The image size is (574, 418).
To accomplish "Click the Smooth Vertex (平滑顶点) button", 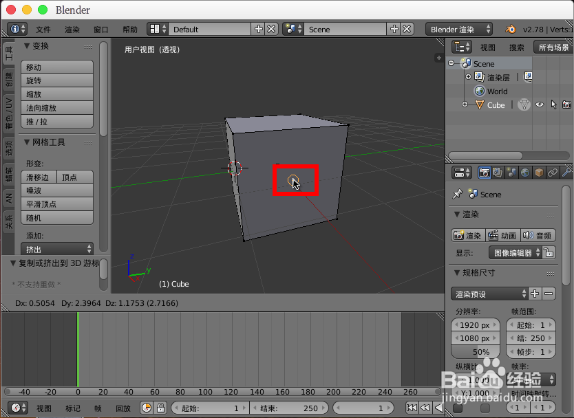I will pyautogui.click(x=57, y=204).
